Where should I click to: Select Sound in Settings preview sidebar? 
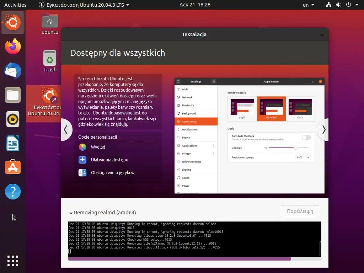click(196, 178)
